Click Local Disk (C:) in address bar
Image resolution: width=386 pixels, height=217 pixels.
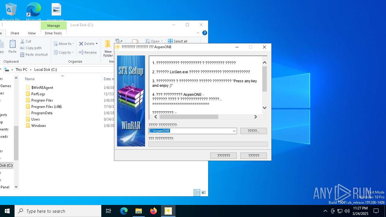46,70
